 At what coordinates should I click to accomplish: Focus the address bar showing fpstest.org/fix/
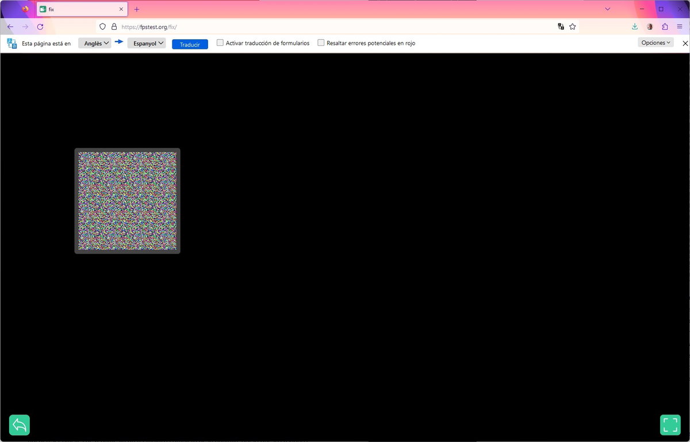pos(337,26)
